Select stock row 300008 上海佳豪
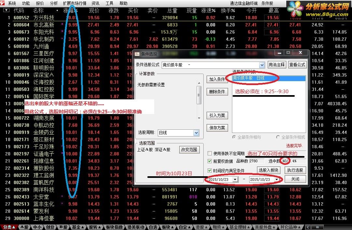 click(176, 218)
